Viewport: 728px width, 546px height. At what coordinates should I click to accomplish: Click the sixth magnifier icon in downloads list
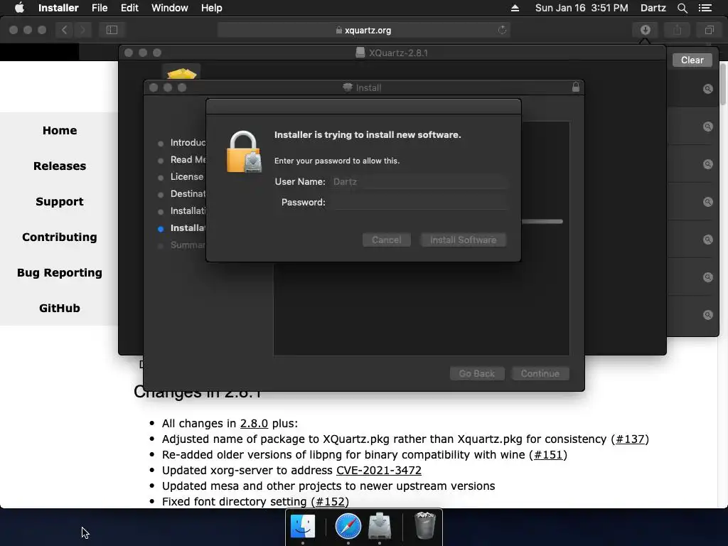707,277
